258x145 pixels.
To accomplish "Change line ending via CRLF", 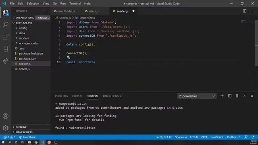I will pyautogui.click(x=204, y=137).
